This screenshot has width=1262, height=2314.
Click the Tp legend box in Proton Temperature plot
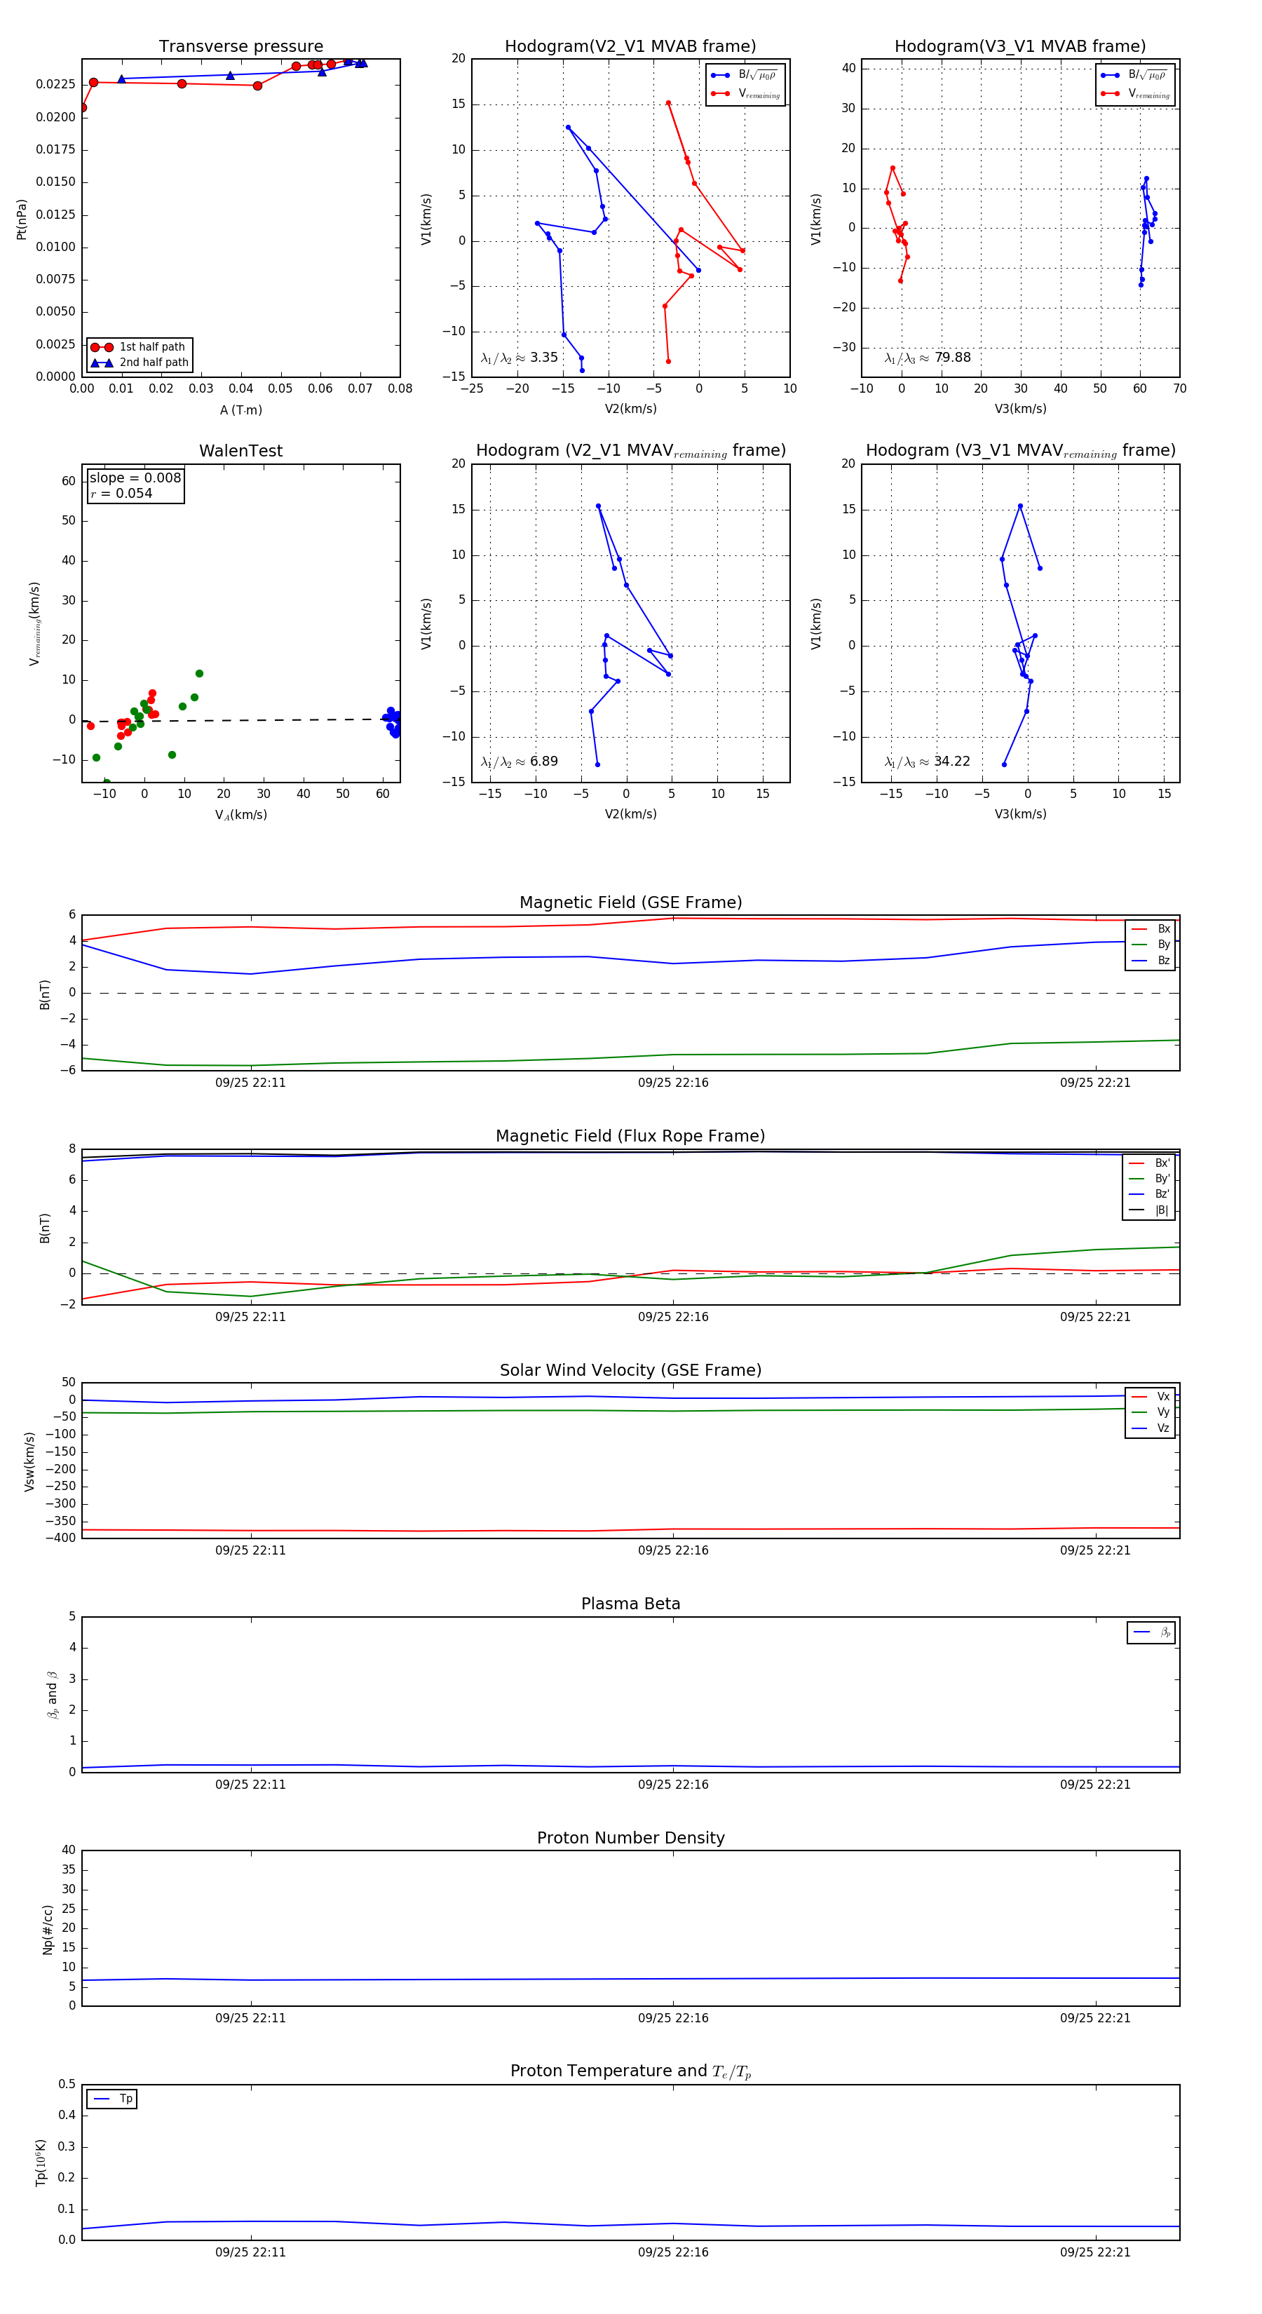(x=112, y=2099)
